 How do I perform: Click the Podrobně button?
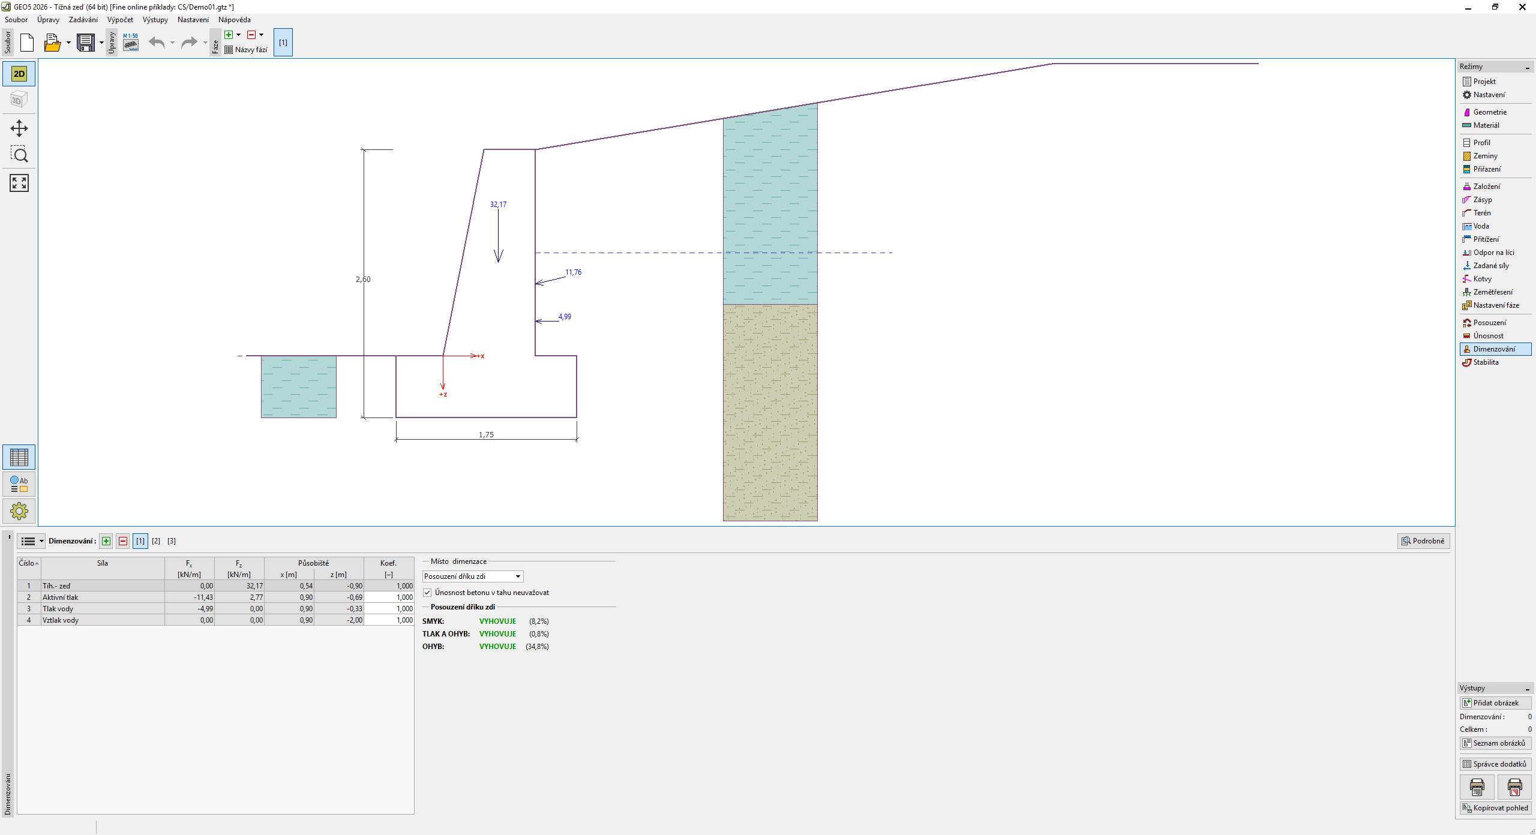(x=1423, y=541)
